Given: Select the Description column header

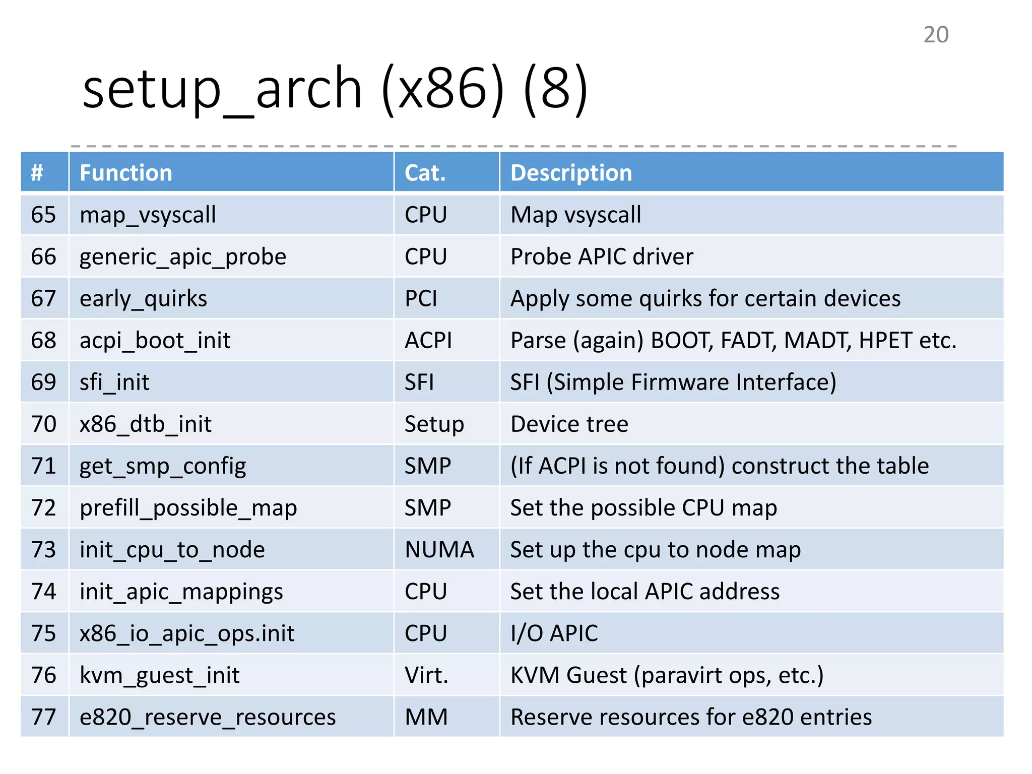Looking at the screenshot, I should click(571, 173).
